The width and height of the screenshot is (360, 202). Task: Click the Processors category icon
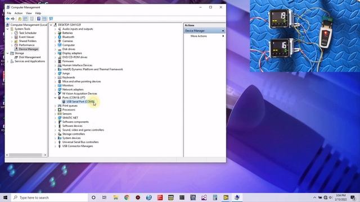point(60,110)
